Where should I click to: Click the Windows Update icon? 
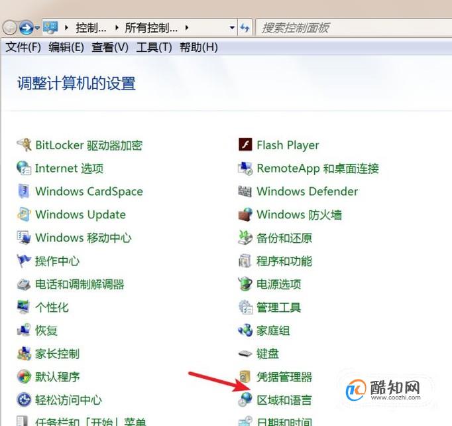click(24, 214)
